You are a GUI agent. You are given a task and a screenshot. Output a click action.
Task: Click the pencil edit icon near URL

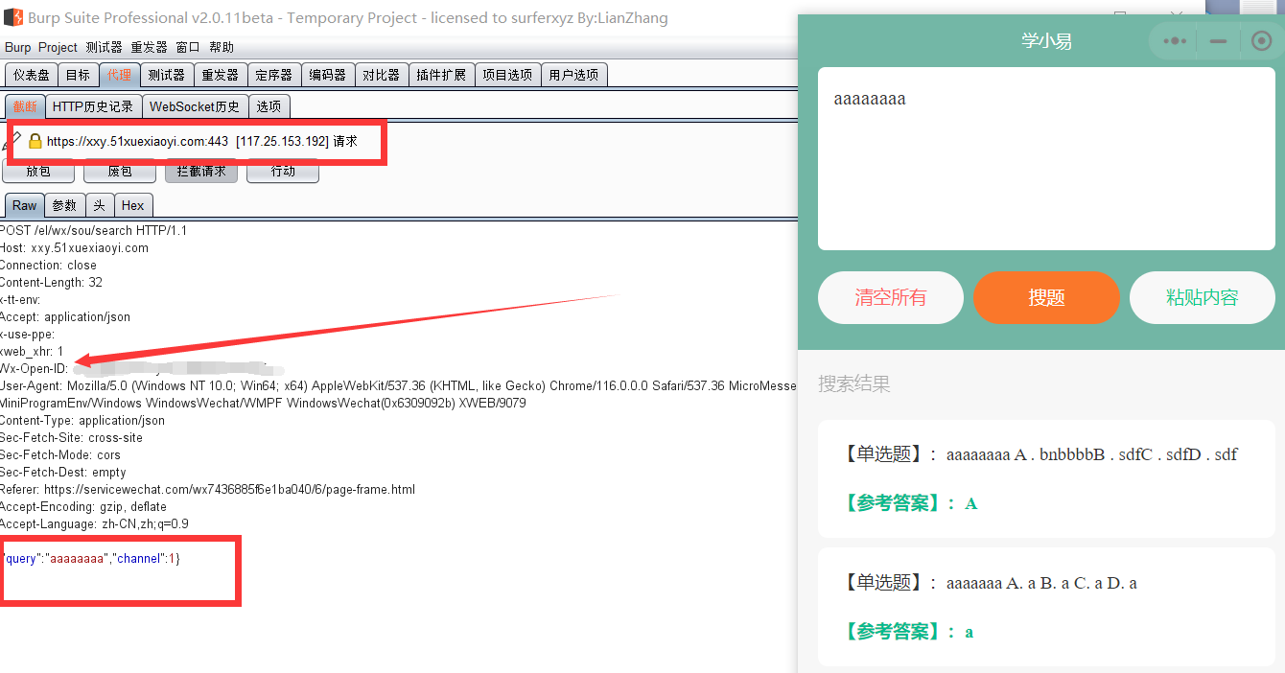pyautogui.click(x=16, y=139)
